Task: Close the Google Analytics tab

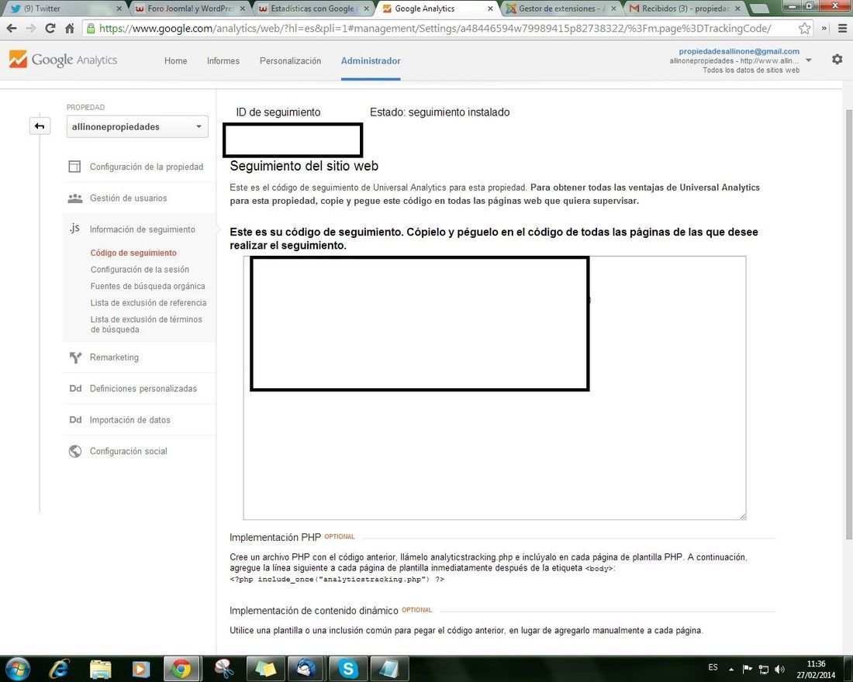Action: 490,9
